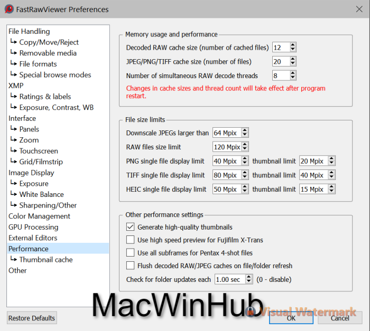Select the Performance category
Viewport: 370px width, 331px height.
tap(58, 249)
